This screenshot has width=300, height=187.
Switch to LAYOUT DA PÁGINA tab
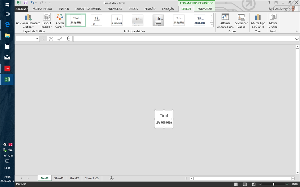pyautogui.click(x=88, y=9)
